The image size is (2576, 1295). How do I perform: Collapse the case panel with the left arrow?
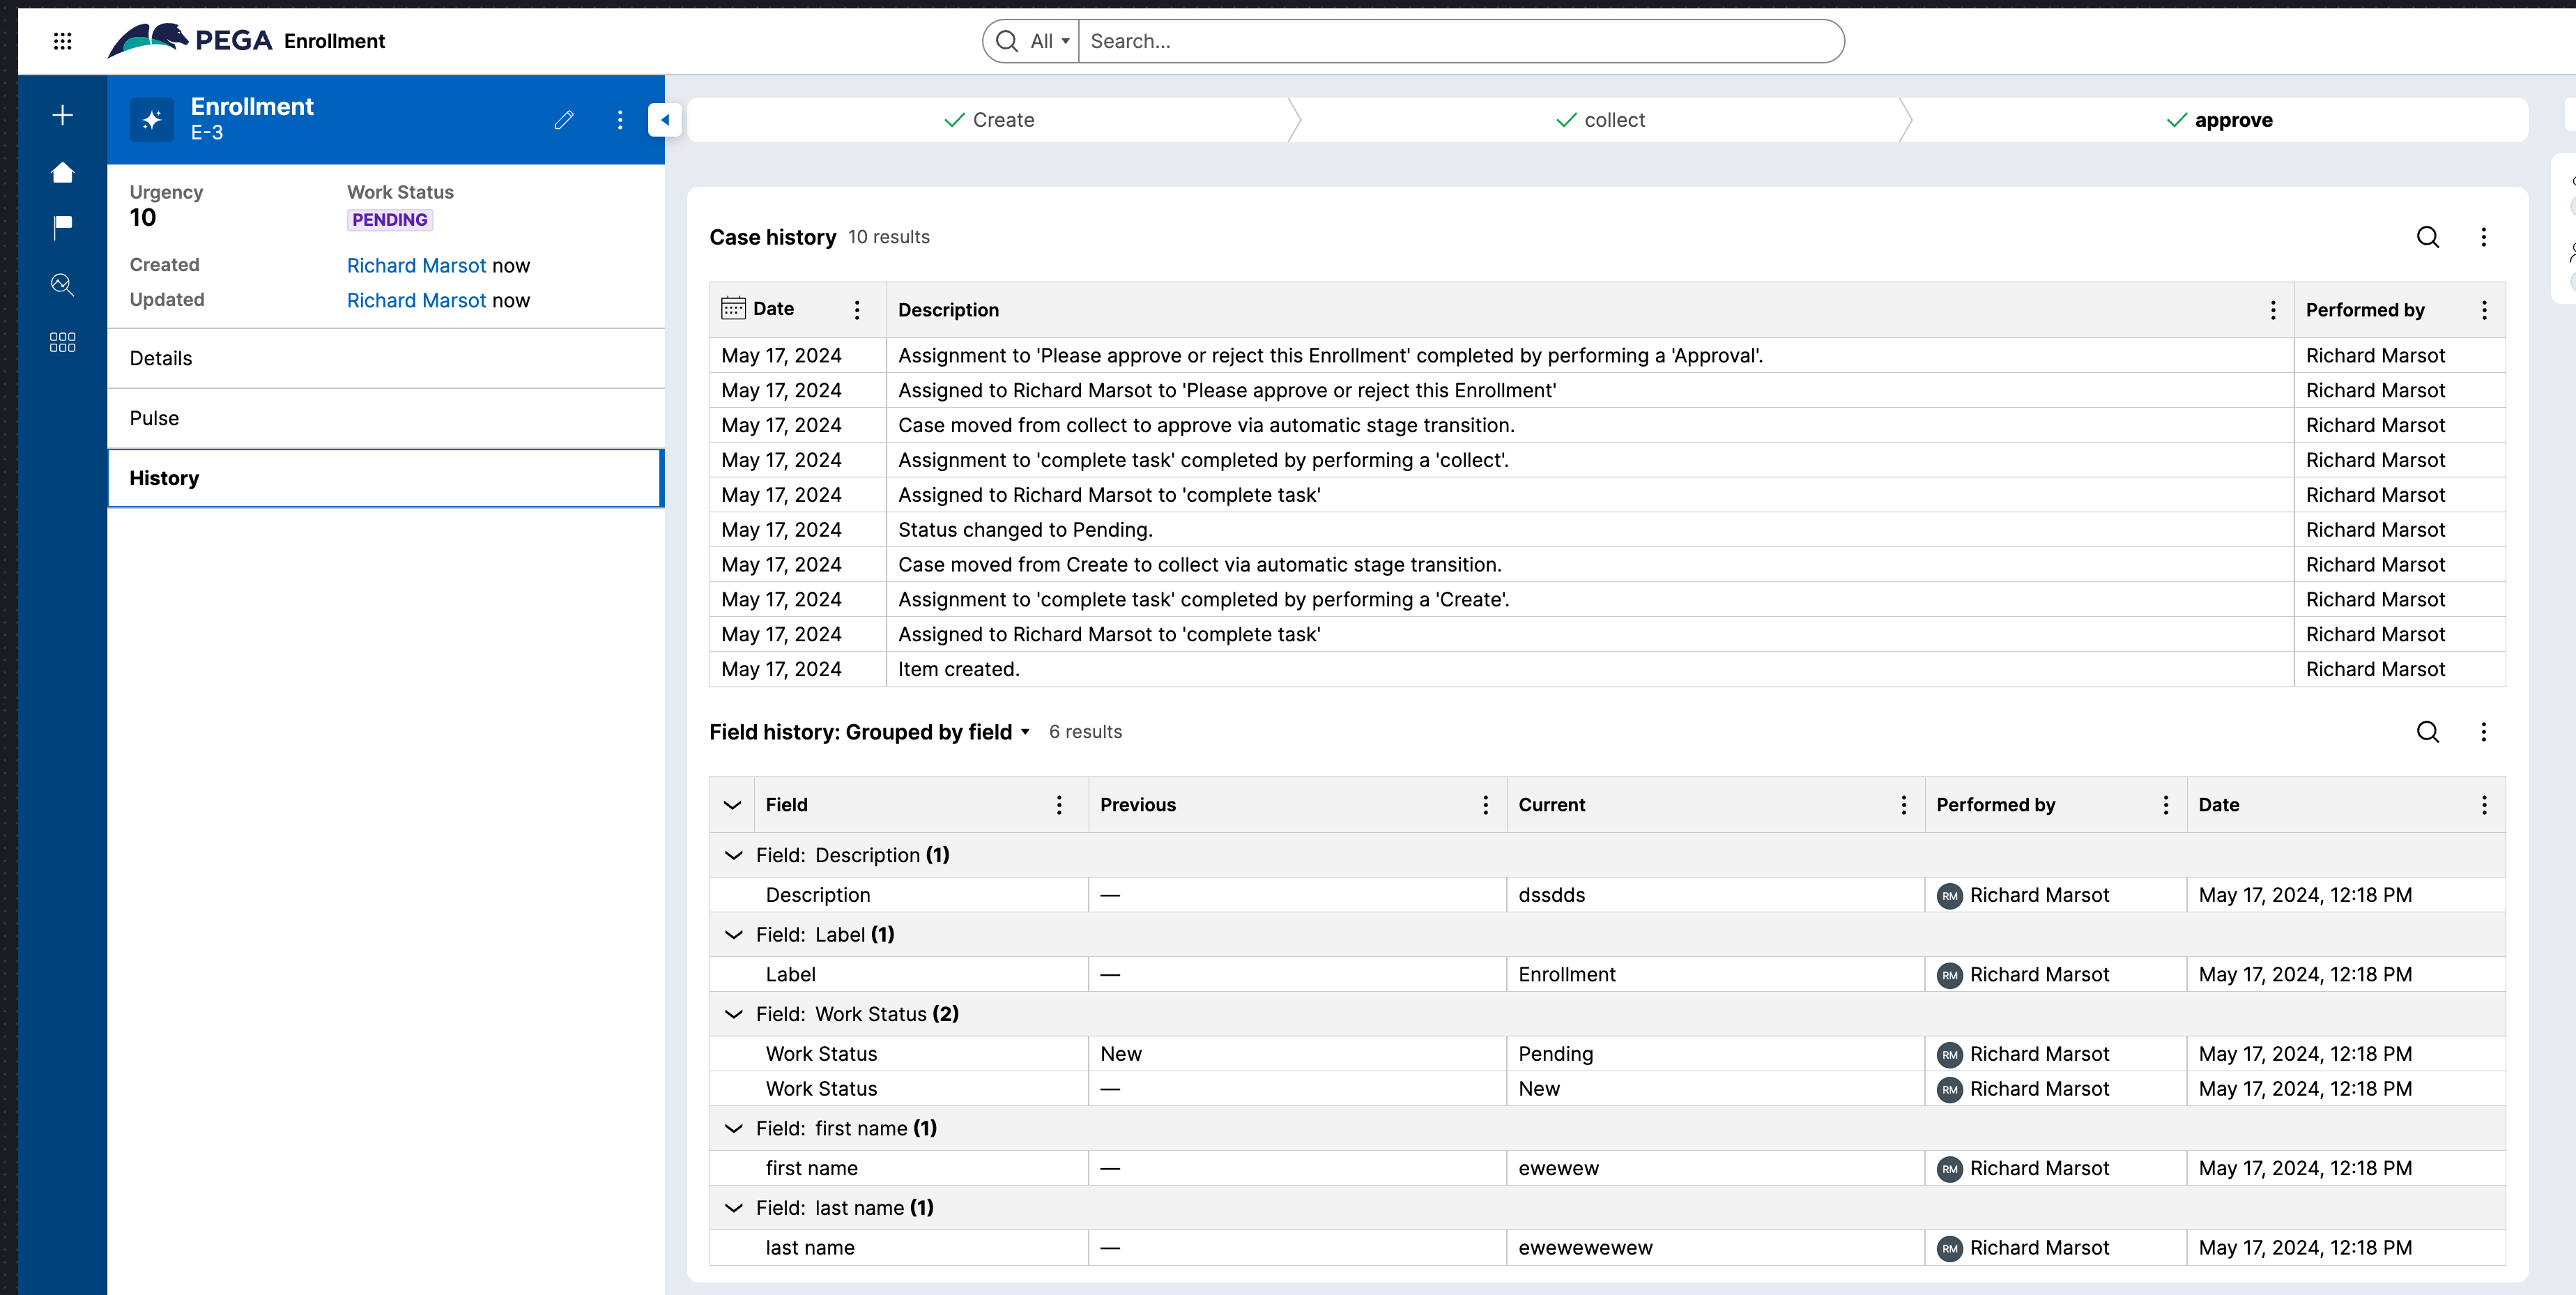coord(665,119)
